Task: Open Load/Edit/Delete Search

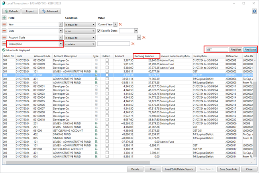Action: (179, 169)
